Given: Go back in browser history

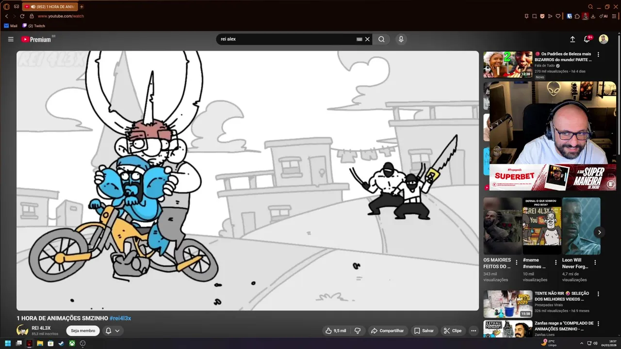Looking at the screenshot, I should pos(7,16).
